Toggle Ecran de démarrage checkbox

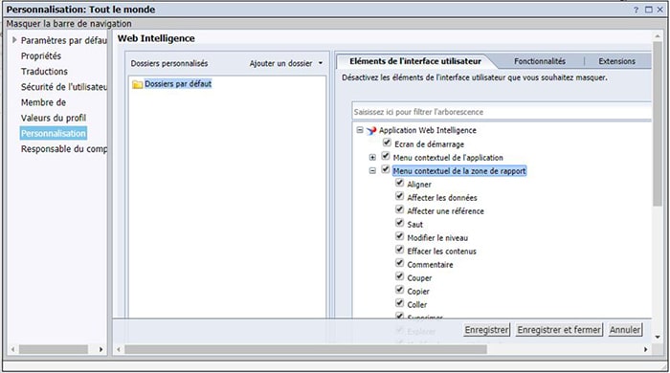(x=387, y=143)
